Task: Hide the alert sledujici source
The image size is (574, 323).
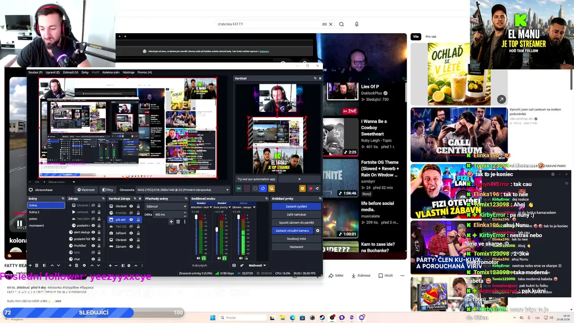Action: pos(93,232)
